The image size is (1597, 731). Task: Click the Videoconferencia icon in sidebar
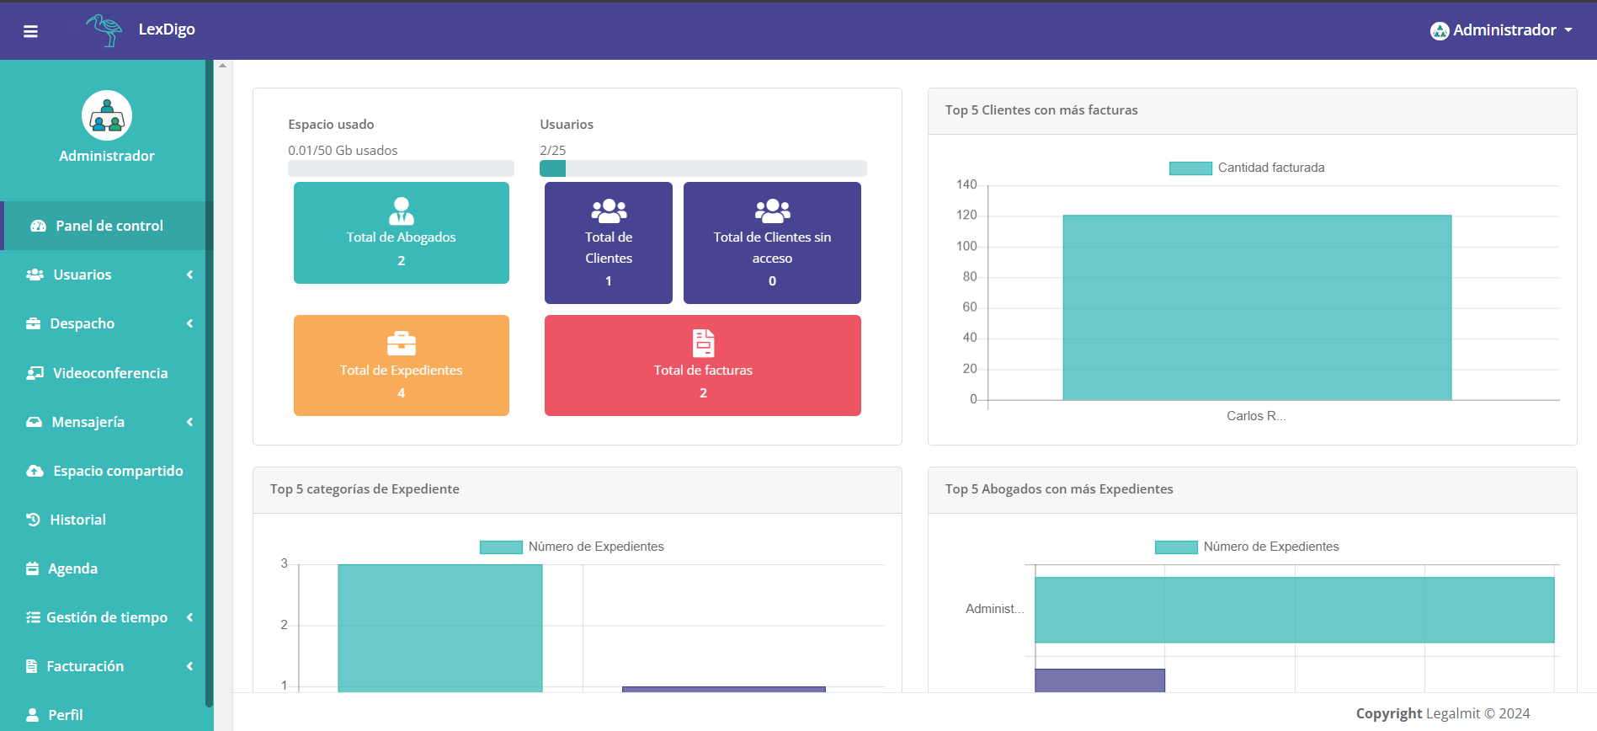coord(35,373)
